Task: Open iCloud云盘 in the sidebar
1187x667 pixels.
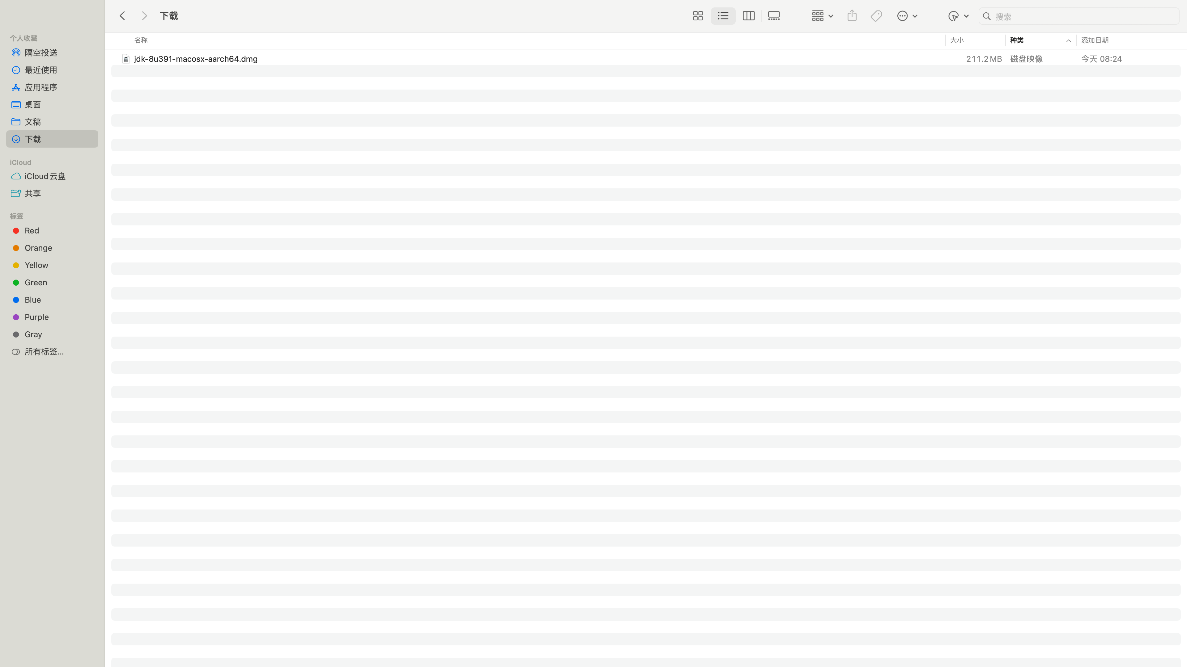Action: coord(52,176)
